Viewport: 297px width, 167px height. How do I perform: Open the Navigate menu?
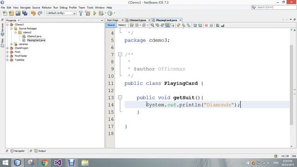point(26,7)
